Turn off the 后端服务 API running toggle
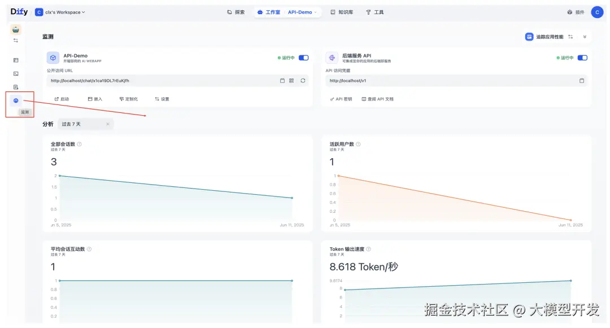Screen dimensions: 610x328 point(582,57)
